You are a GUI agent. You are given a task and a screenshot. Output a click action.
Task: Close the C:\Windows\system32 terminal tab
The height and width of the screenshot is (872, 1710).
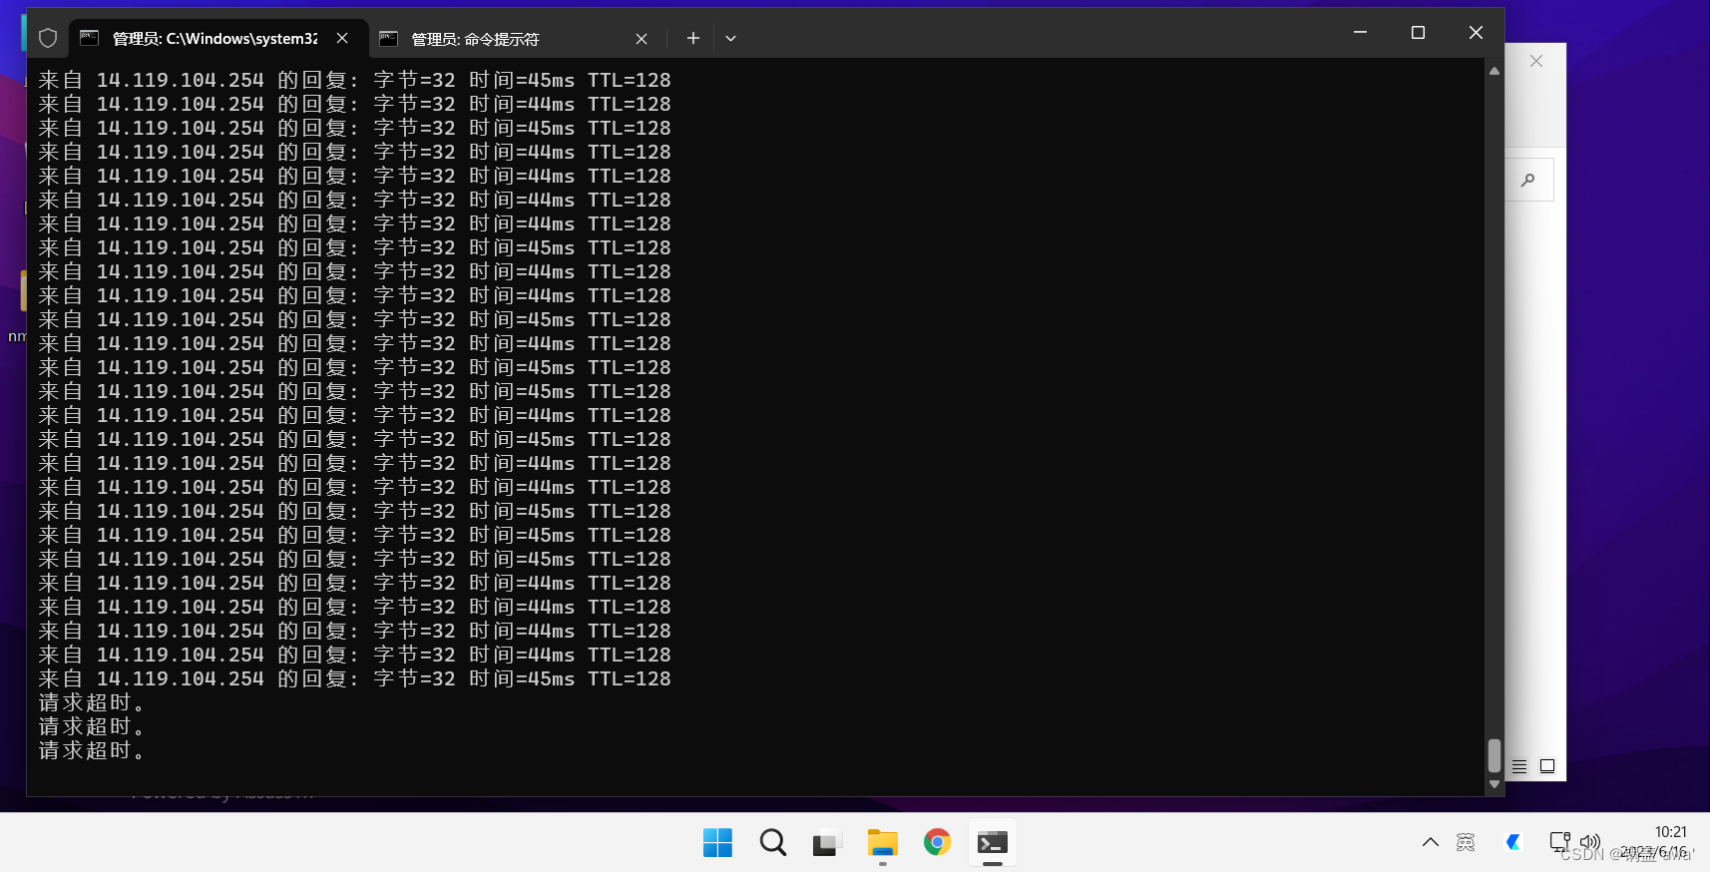[x=342, y=38]
